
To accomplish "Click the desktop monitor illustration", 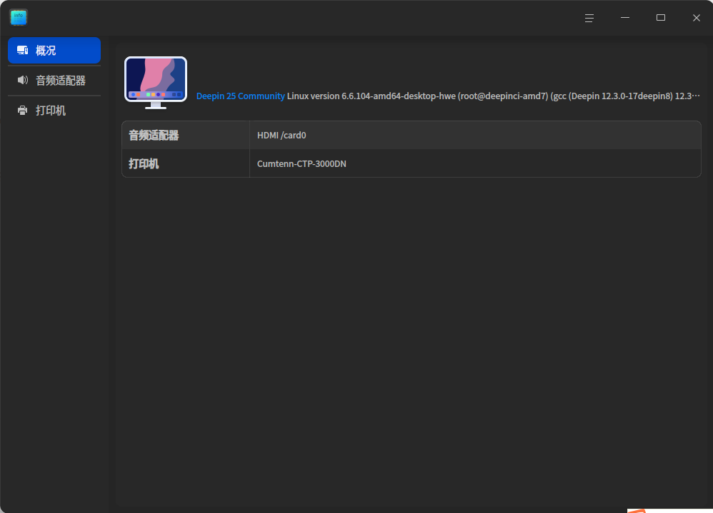I will pos(156,83).
